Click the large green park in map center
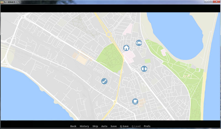The image size is (221, 129). [x=109, y=58]
